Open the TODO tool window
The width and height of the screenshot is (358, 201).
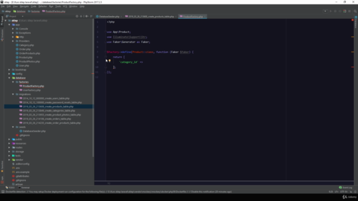(10, 188)
